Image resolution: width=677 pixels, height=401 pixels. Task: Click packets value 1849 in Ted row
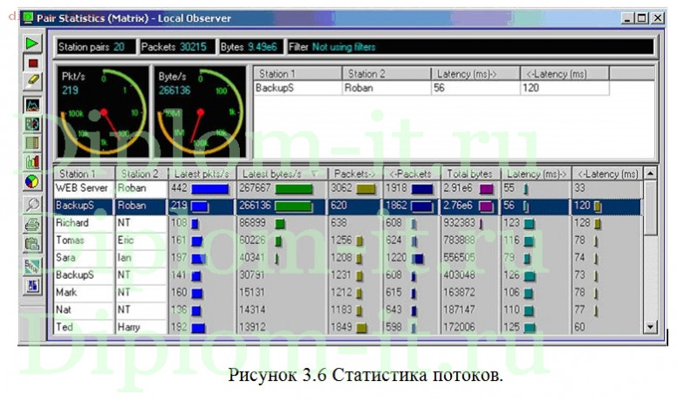(x=341, y=327)
